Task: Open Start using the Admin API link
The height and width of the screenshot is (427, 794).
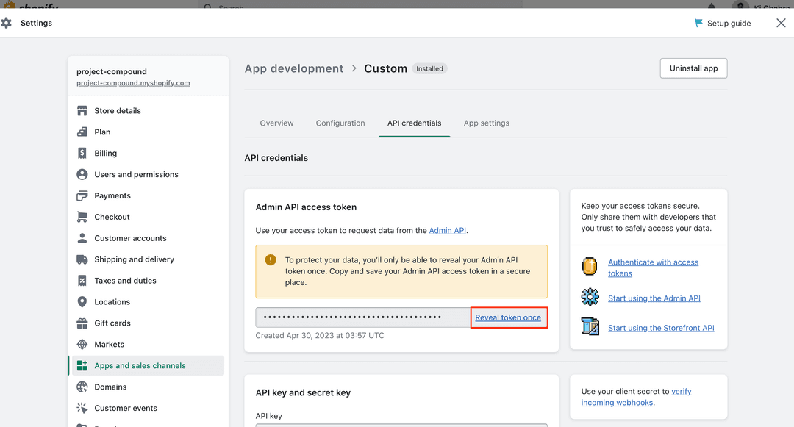Action: click(x=654, y=298)
